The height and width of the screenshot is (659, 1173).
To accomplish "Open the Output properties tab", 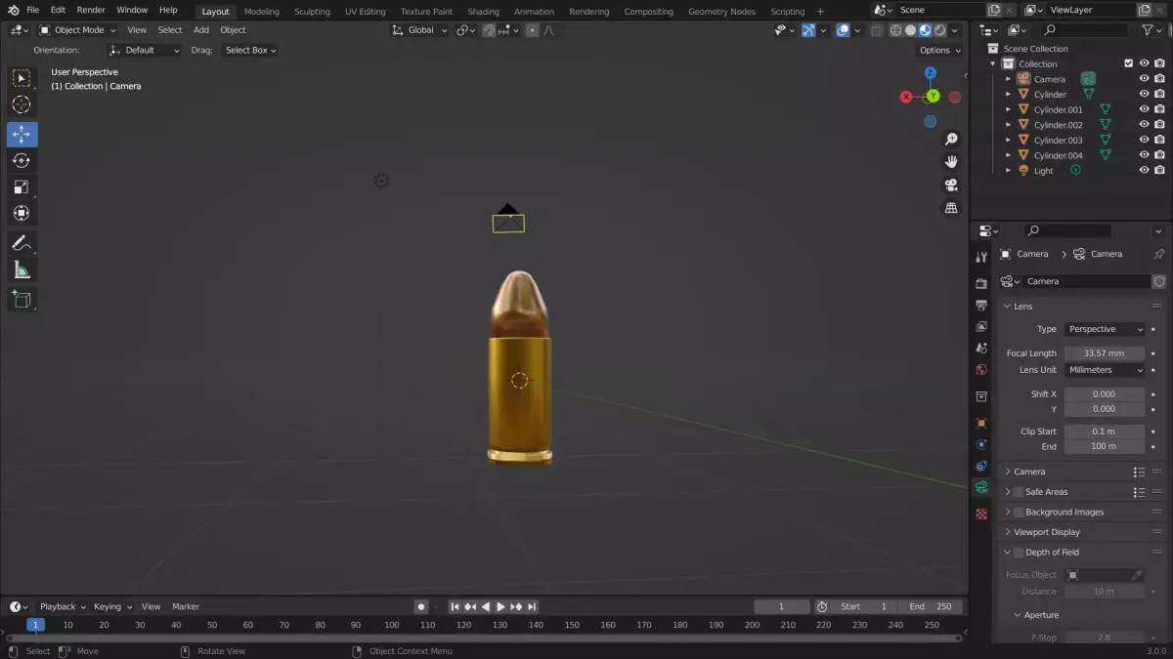I will click(x=981, y=305).
